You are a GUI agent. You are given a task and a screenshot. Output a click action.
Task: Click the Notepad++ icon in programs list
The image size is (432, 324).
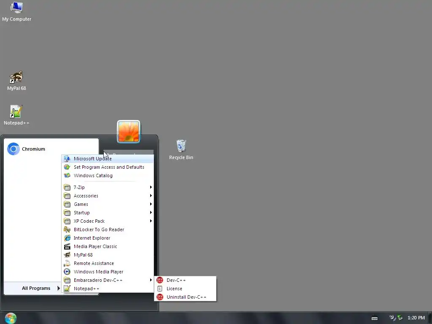coord(67,289)
